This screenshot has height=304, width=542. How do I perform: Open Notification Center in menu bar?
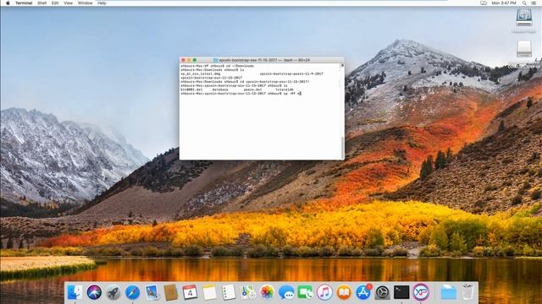[x=534, y=3]
